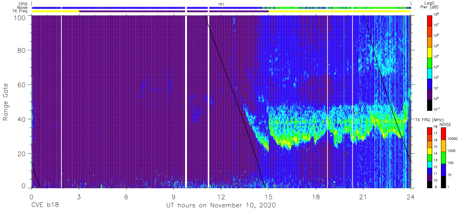Click y-axis tick label '40'
The width and height of the screenshot is (462, 213).
coord(21,119)
